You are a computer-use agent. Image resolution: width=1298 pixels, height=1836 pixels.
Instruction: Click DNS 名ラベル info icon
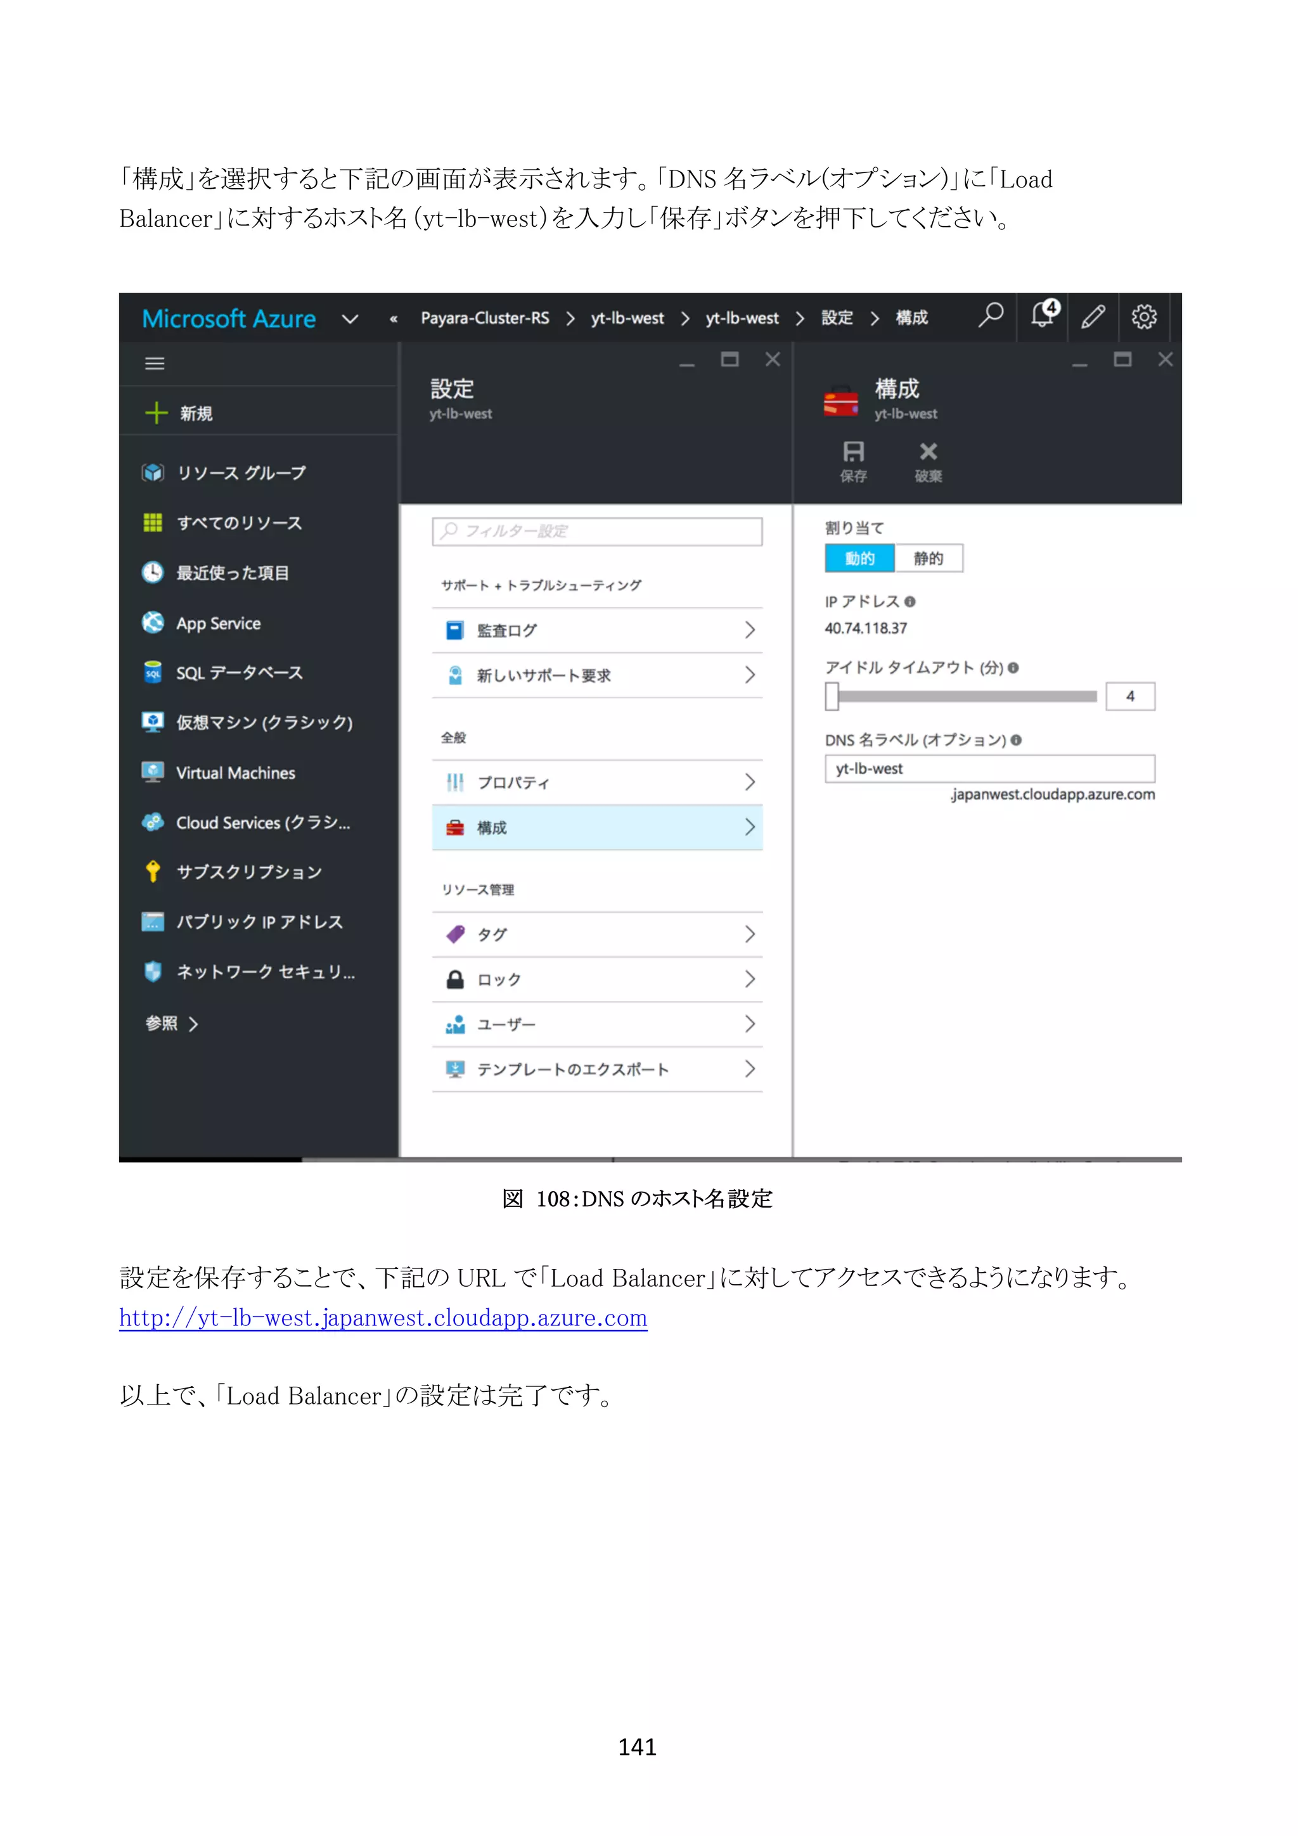[1016, 740]
